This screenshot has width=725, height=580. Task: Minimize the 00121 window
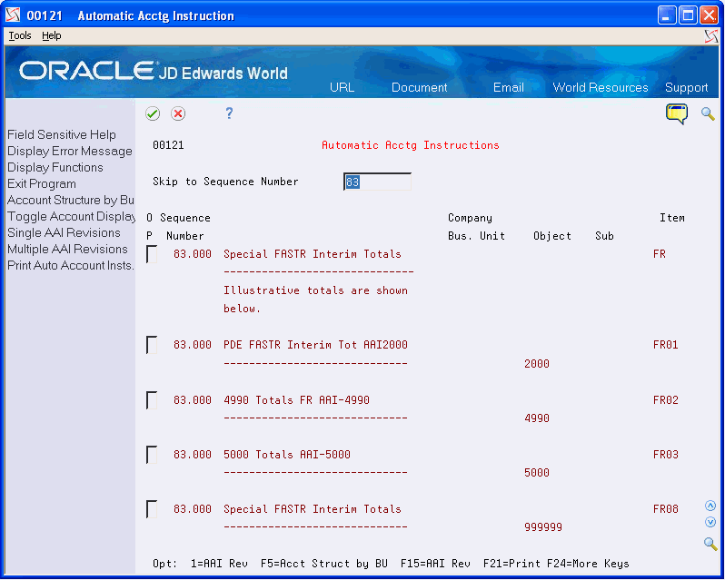(x=666, y=15)
